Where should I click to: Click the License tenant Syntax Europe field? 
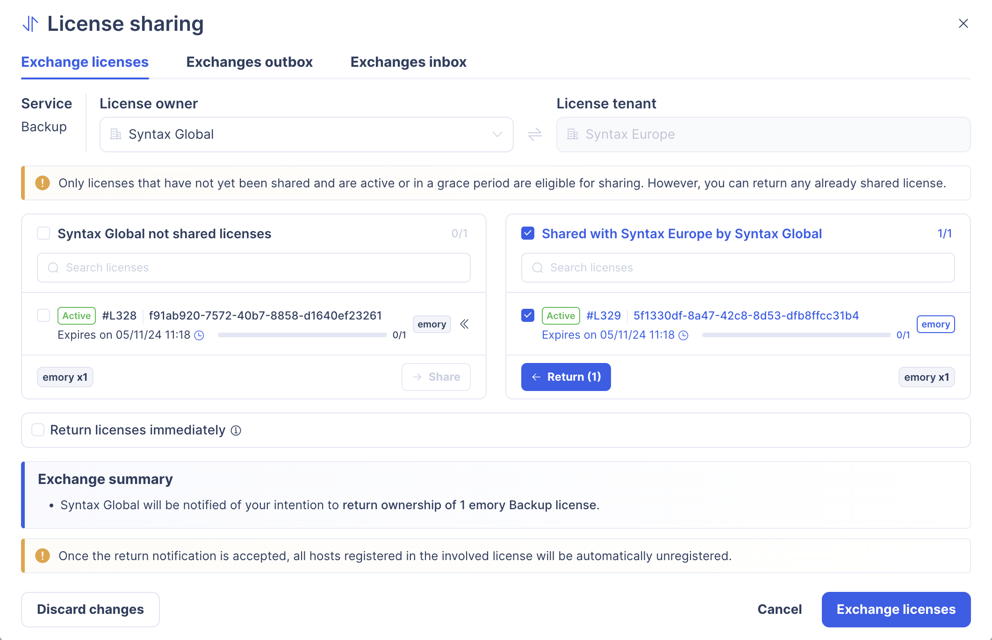pyautogui.click(x=763, y=135)
